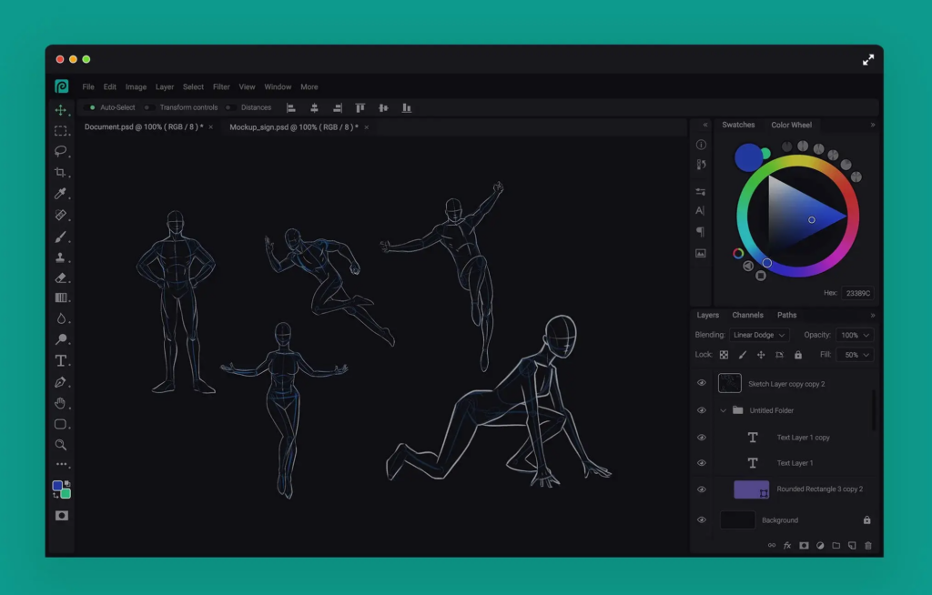Select the Eyedropper tool
Viewport: 932px width, 595px height.
point(61,193)
